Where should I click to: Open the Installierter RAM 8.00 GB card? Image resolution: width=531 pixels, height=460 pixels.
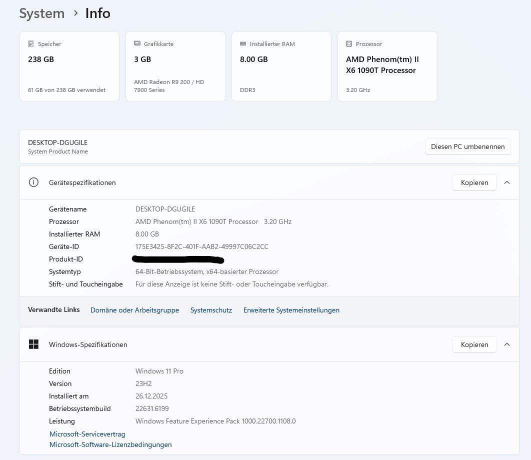[281, 66]
